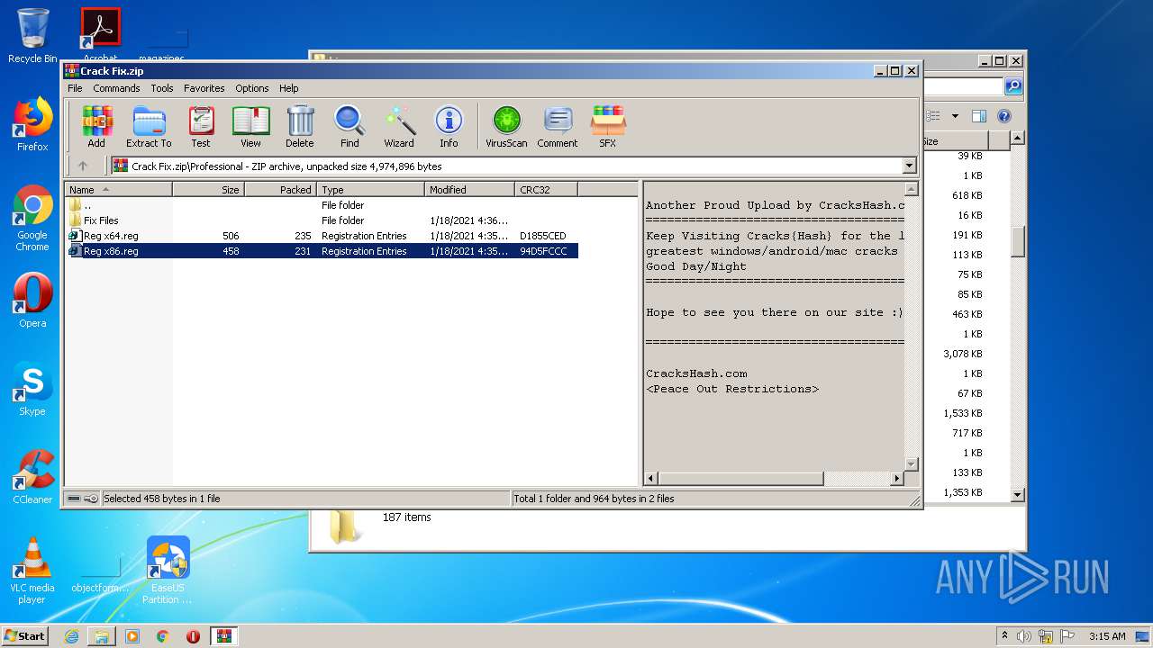The image size is (1153, 648).
Task: Run the Test archive tool
Action: click(x=201, y=126)
